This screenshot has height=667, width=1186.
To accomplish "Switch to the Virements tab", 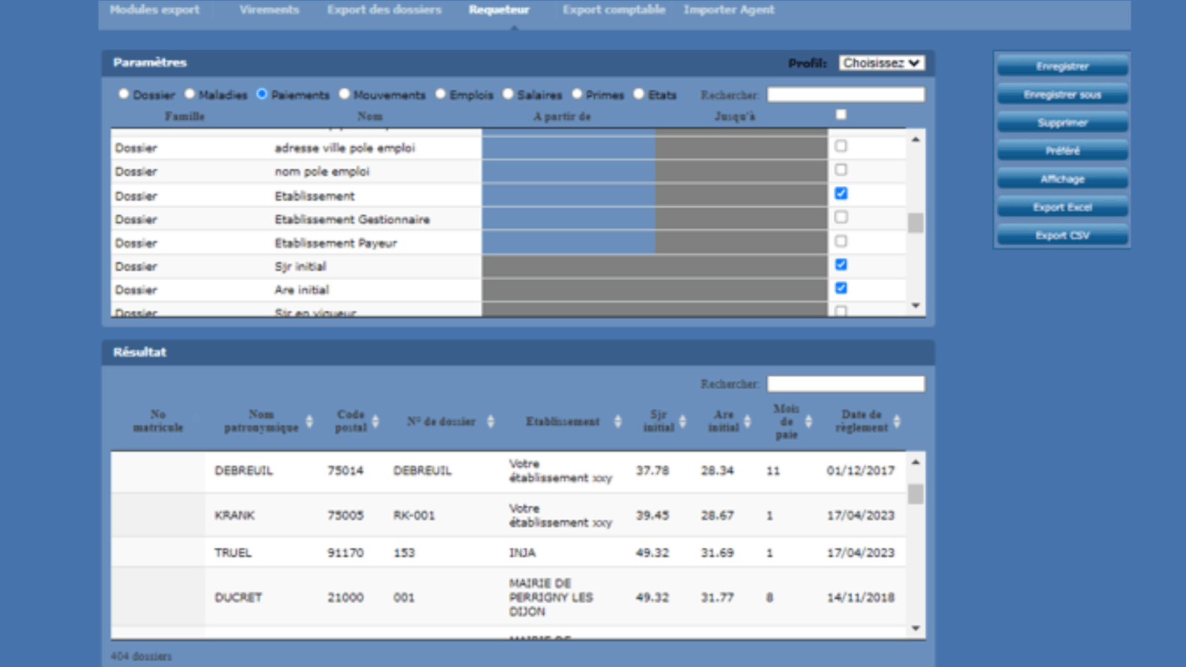I will click(269, 10).
